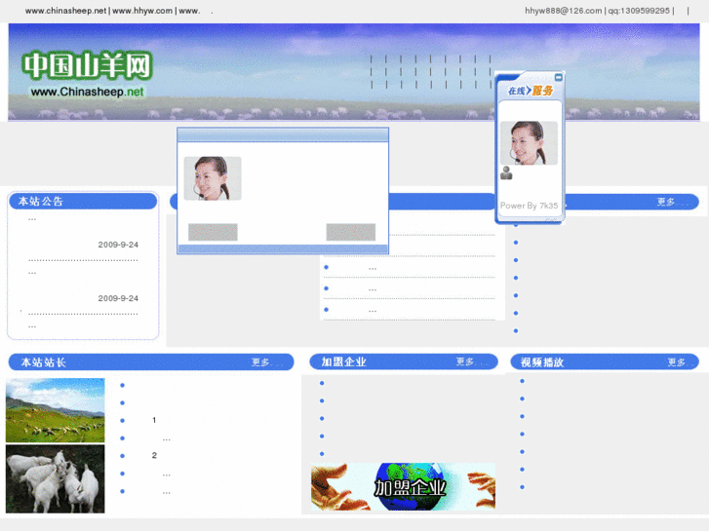
Task: Click the list item numbered 1 in 本站站长
Action: pos(154,420)
